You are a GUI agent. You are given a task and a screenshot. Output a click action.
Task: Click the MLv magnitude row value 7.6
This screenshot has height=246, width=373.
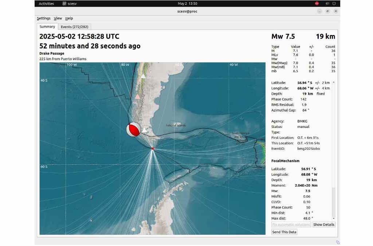295,55
